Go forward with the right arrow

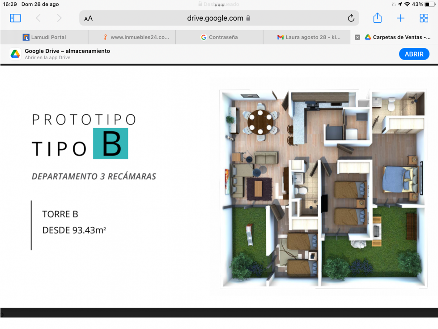click(x=59, y=18)
